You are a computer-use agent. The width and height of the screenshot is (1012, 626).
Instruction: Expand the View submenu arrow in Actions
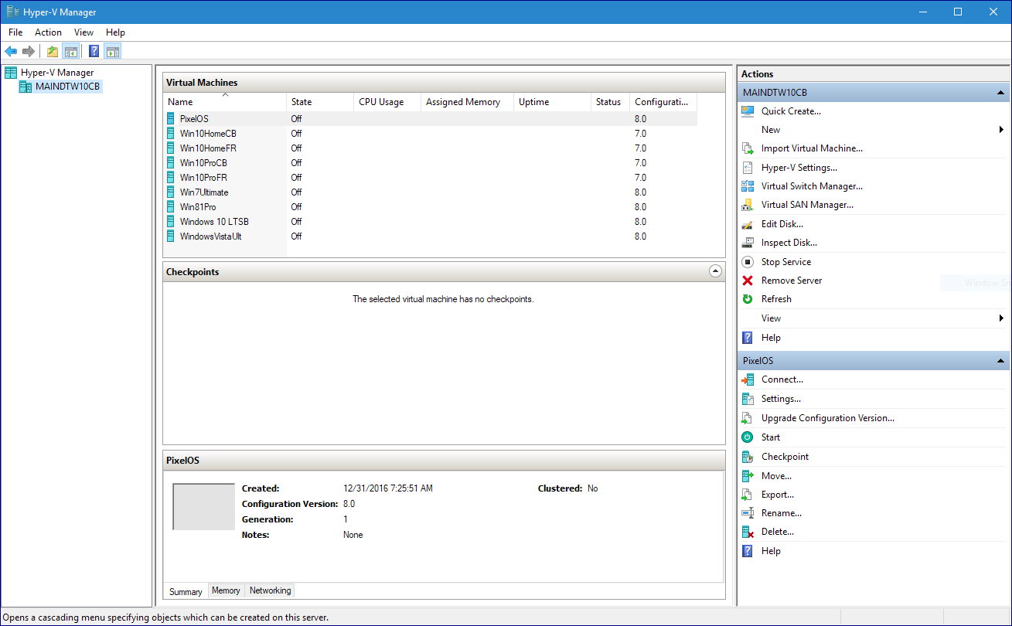(1001, 318)
